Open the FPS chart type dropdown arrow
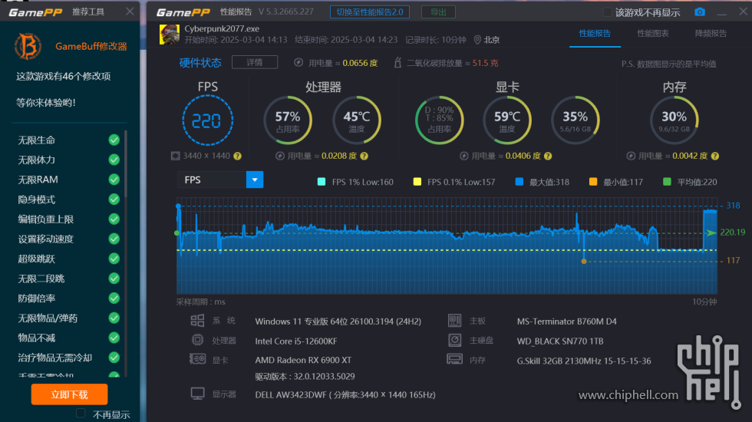The image size is (752, 422). [x=255, y=180]
